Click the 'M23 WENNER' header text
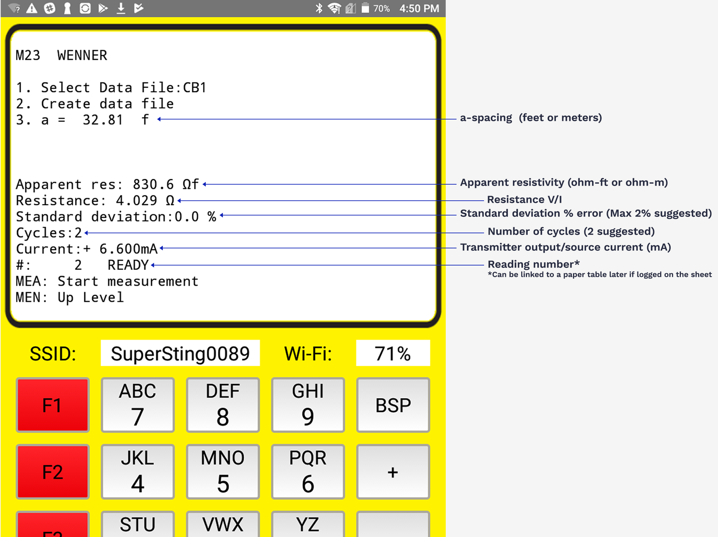Viewport: 718px width, 537px height. click(61, 55)
